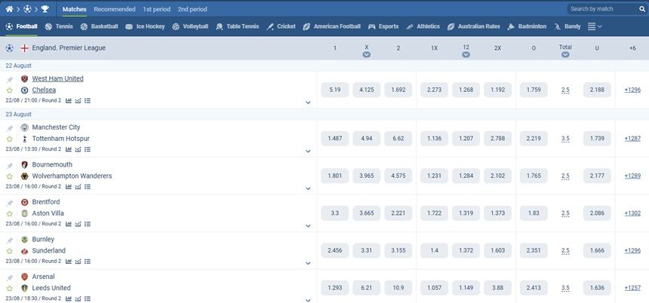Select Arsenal vs Leeds draw odds 6.21
The width and height of the screenshot is (649, 303).
[x=366, y=288]
